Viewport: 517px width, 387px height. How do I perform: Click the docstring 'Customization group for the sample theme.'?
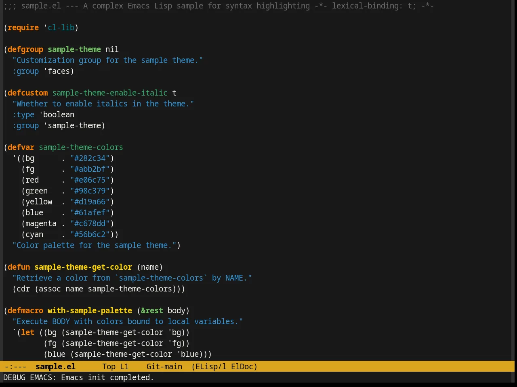coord(107,60)
